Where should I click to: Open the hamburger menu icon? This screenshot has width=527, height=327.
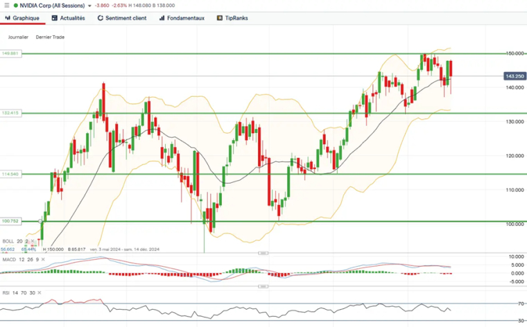click(x=7, y=6)
